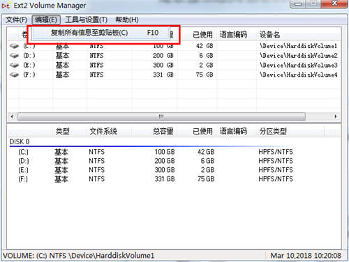Click \Device\HarddiskVolume1 device name cell
The width and height of the screenshot is (349, 262).
click(298, 46)
